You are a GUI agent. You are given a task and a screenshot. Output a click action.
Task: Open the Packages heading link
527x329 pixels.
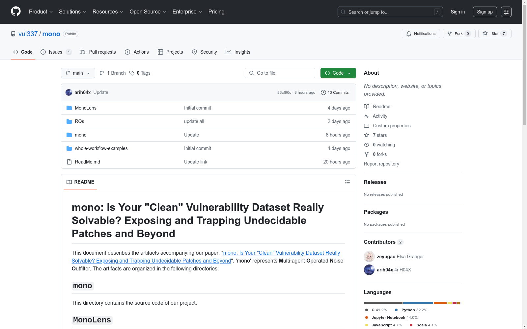(376, 212)
